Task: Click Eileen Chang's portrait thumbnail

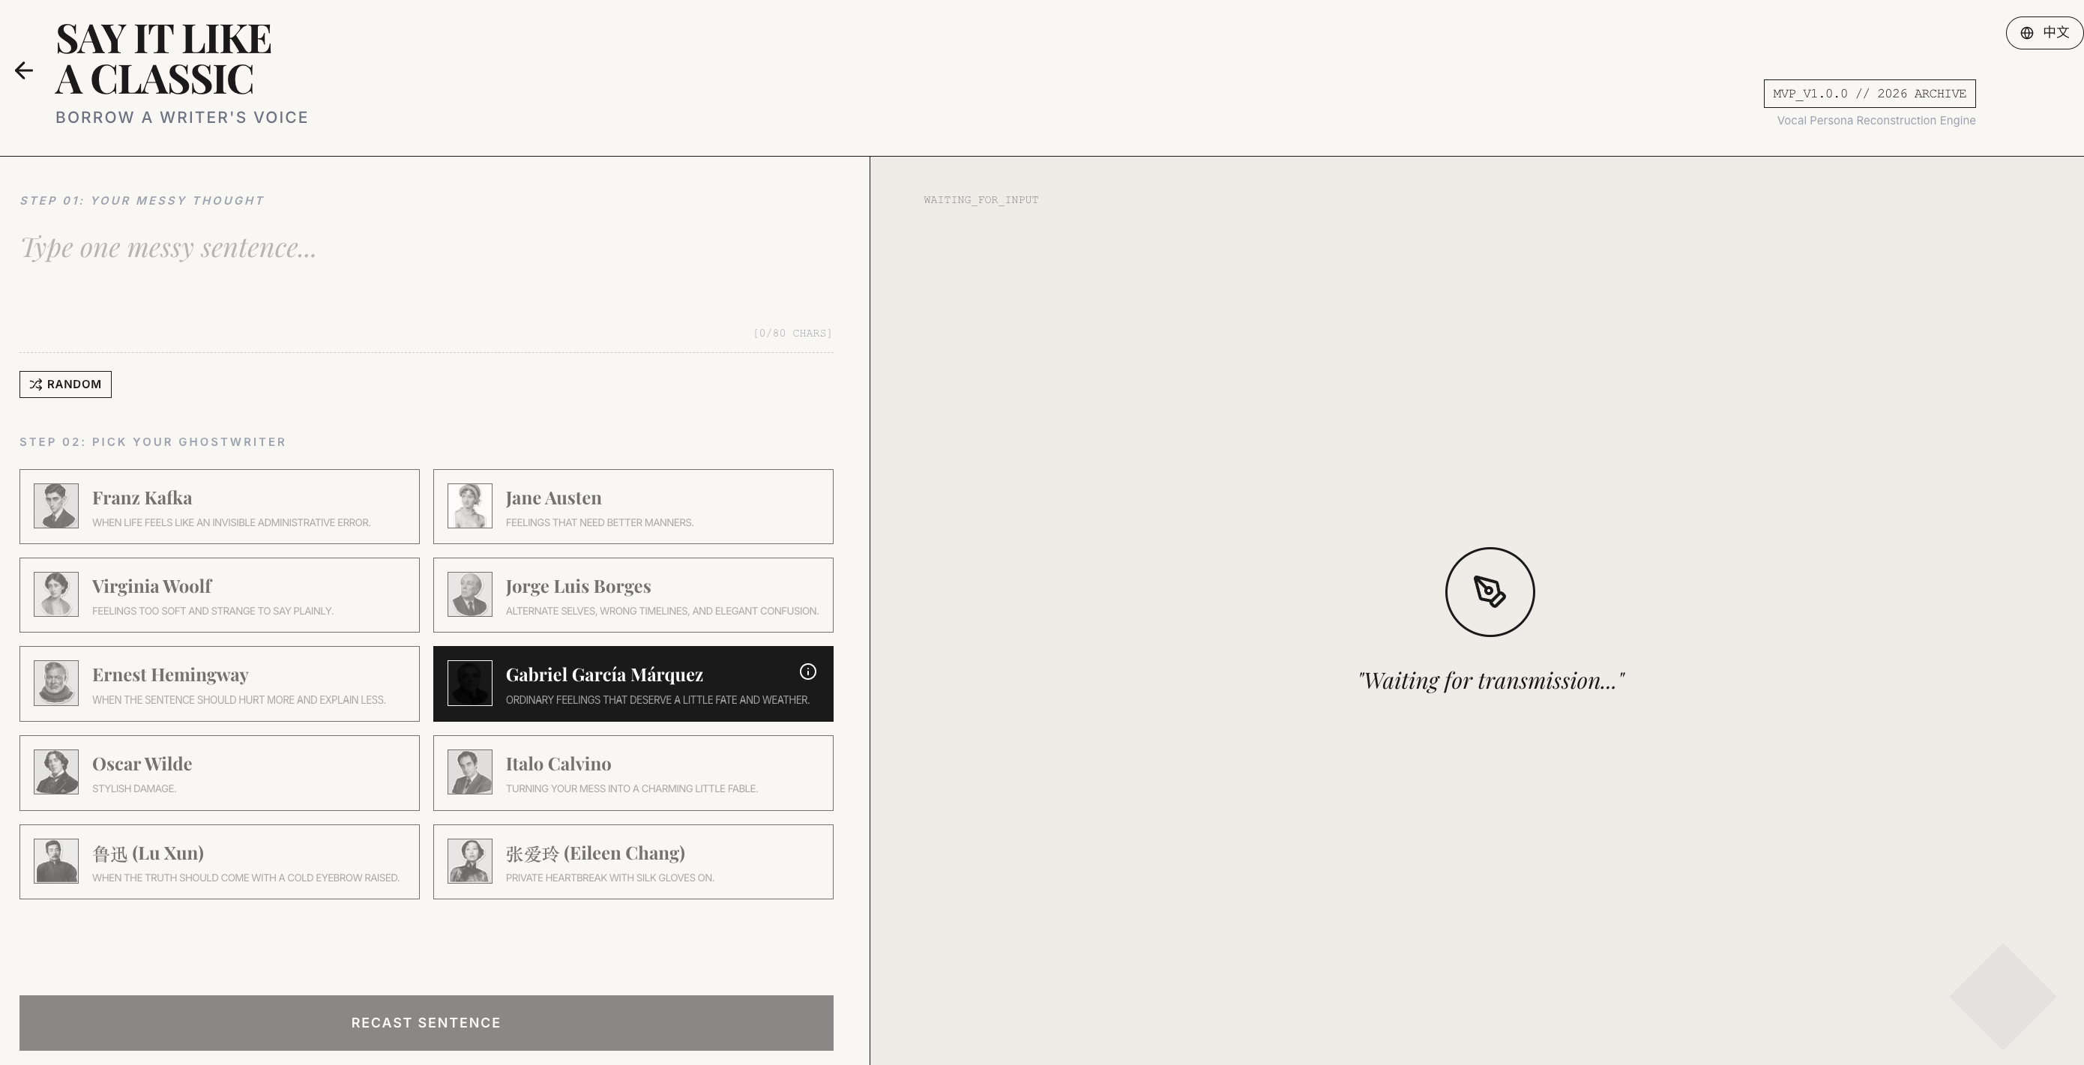Action: pyautogui.click(x=469, y=861)
